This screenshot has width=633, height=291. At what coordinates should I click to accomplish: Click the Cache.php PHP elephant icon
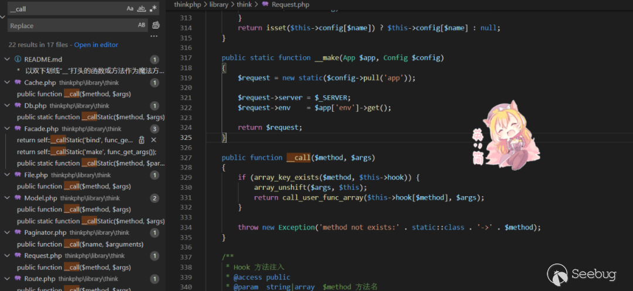[18, 83]
